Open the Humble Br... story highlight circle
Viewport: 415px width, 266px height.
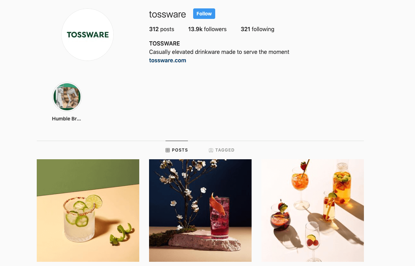(x=67, y=97)
